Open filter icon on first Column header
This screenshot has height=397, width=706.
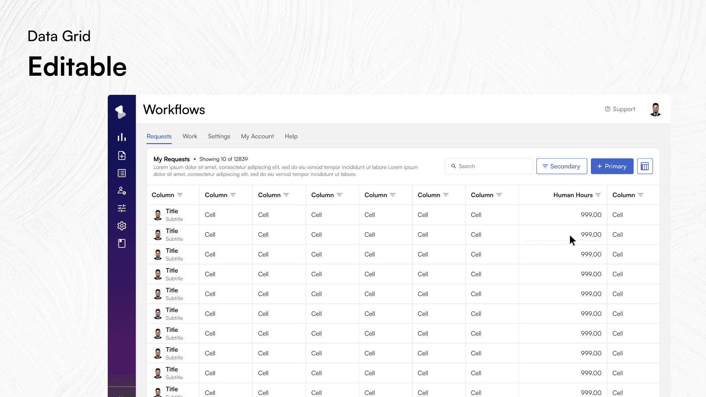click(180, 195)
